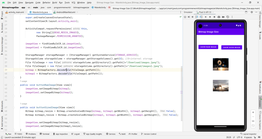Lower emulator volume with volume down icon
This screenshot has width=262, height=139.
pos(193,17)
